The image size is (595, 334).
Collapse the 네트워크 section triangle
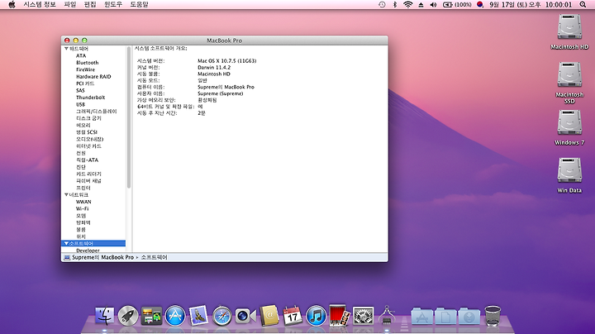coord(66,195)
